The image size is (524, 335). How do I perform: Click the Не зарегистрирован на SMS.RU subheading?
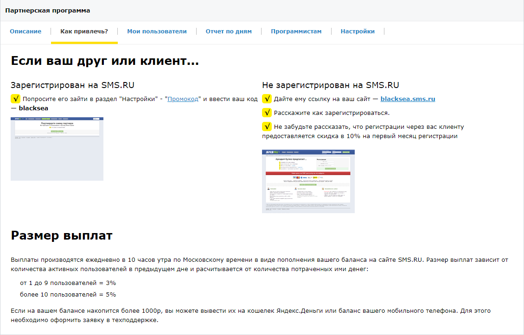click(331, 85)
